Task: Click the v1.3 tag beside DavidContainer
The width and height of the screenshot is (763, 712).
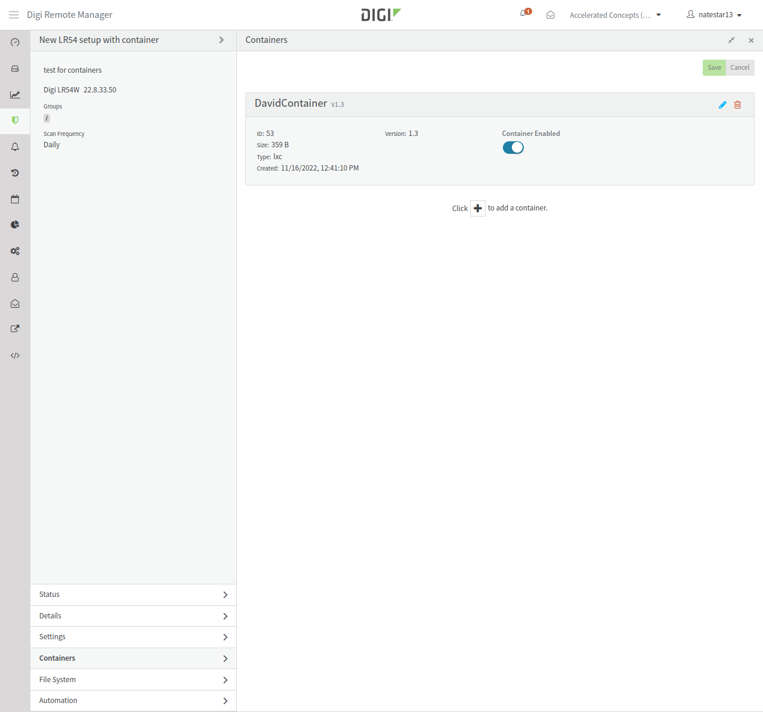Action: (338, 104)
